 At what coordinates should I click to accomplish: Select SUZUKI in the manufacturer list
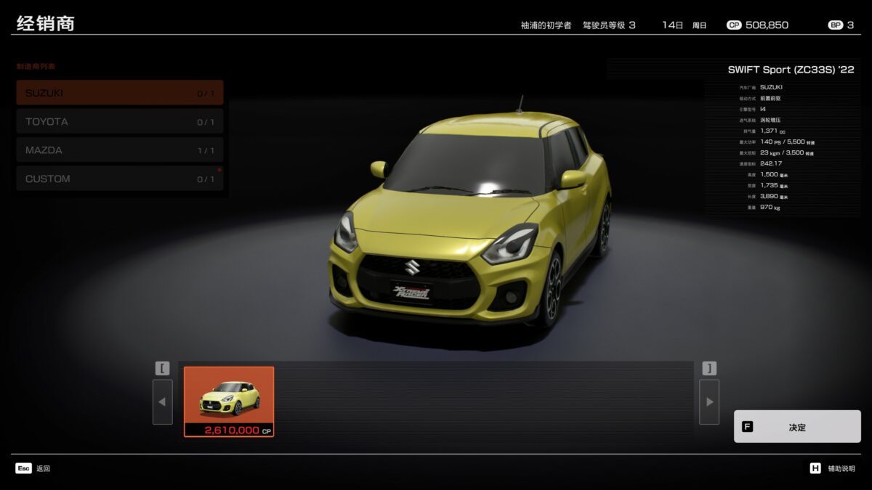click(120, 93)
